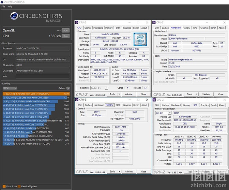Image resolution: width=229 pixels, height=190 pixels.
Task: Select ranking row Intel Core i7-3840QM CPU
Action: [36, 136]
